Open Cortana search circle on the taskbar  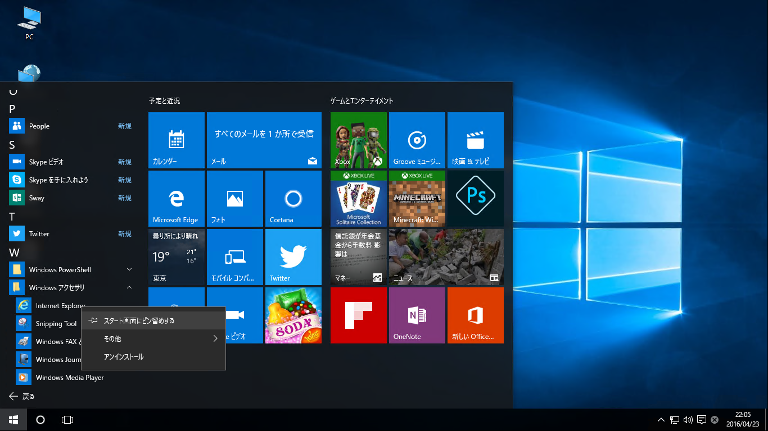tap(40, 420)
